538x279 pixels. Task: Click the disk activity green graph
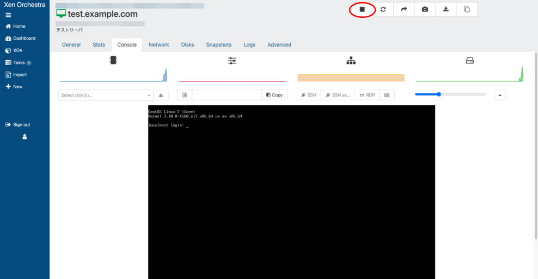tap(470, 74)
